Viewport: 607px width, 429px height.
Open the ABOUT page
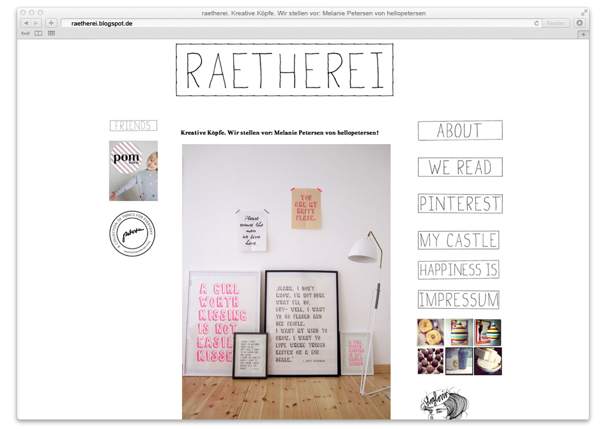pos(460,130)
